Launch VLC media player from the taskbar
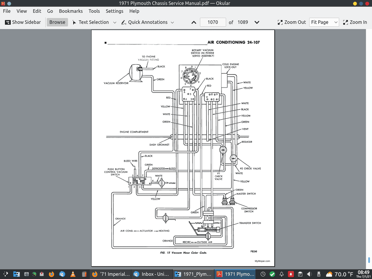372x279 pixels. coord(73,274)
